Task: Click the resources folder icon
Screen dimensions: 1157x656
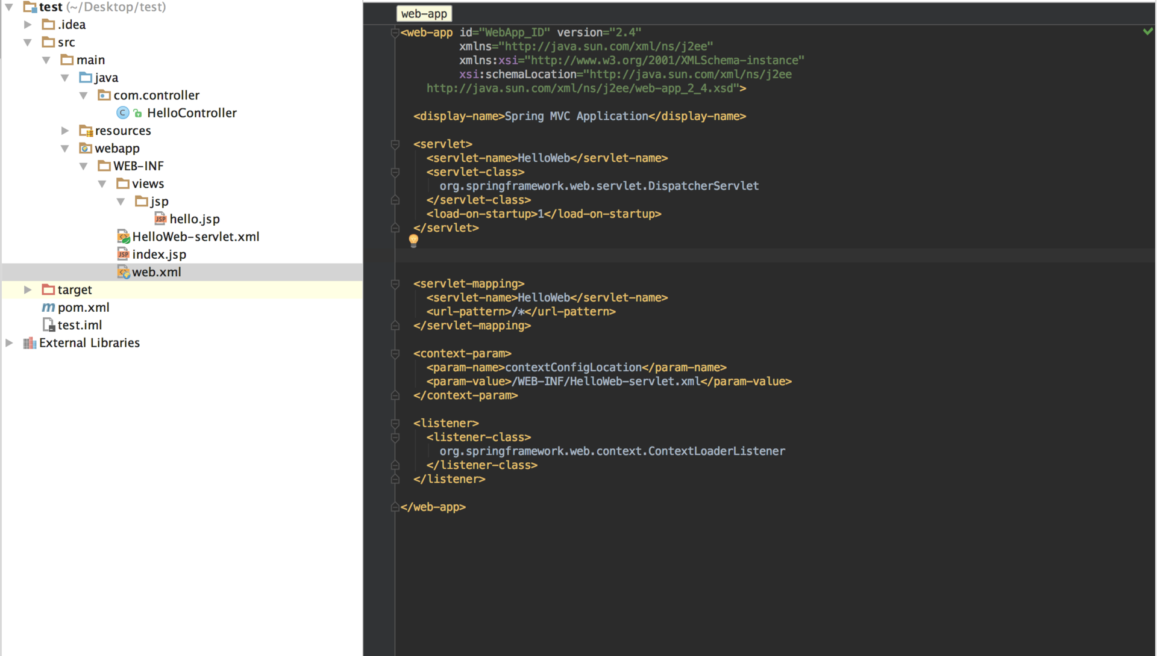Action: [86, 131]
